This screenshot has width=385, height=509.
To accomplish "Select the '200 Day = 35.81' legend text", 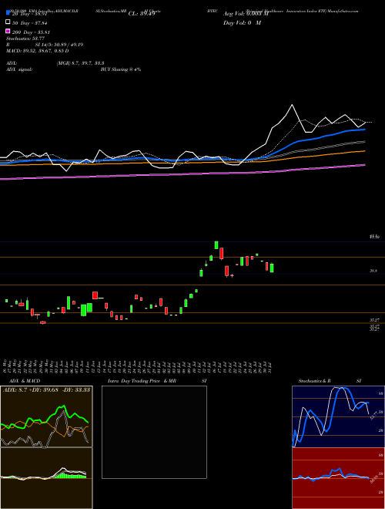I will (x=31, y=32).
